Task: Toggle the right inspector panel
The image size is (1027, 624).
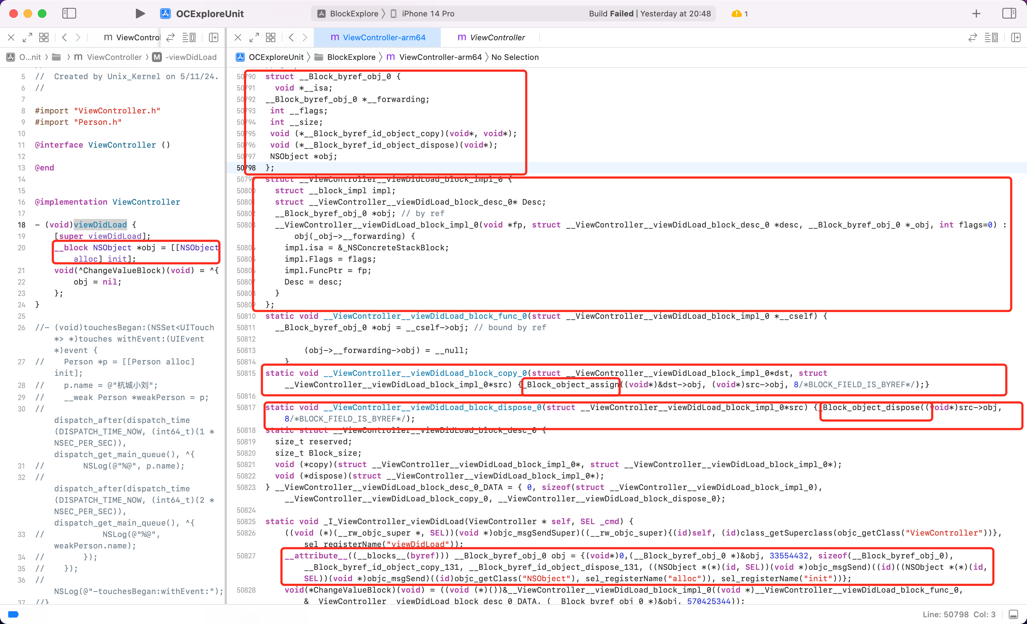Action: click(x=1009, y=14)
